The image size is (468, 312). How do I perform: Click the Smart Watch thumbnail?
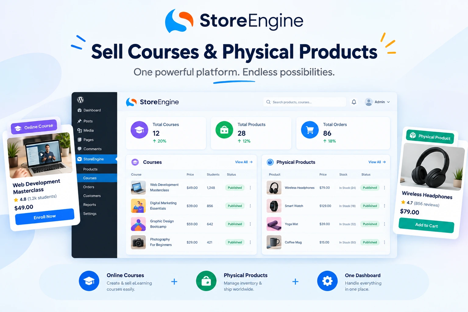pos(274,206)
